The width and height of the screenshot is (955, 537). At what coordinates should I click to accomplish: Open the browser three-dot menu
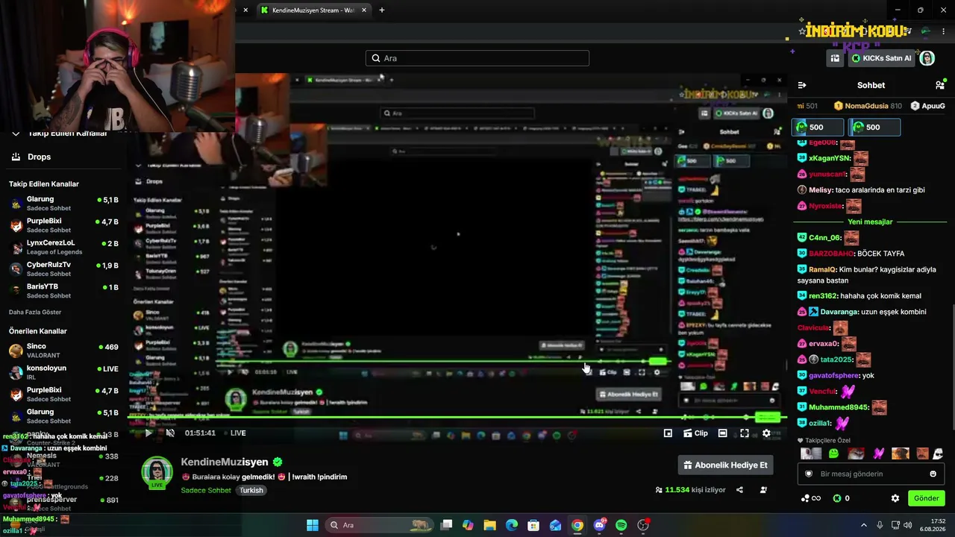[944, 31]
